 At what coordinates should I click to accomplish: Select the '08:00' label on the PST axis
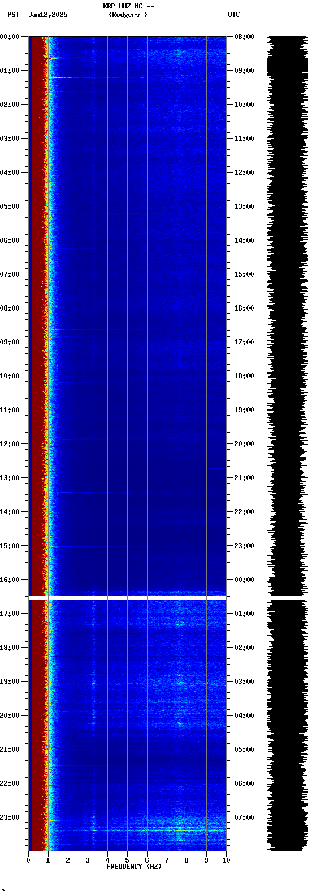click(x=10, y=308)
